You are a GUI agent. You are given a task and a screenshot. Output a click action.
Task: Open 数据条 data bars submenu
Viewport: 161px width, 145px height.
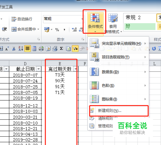click(118, 72)
